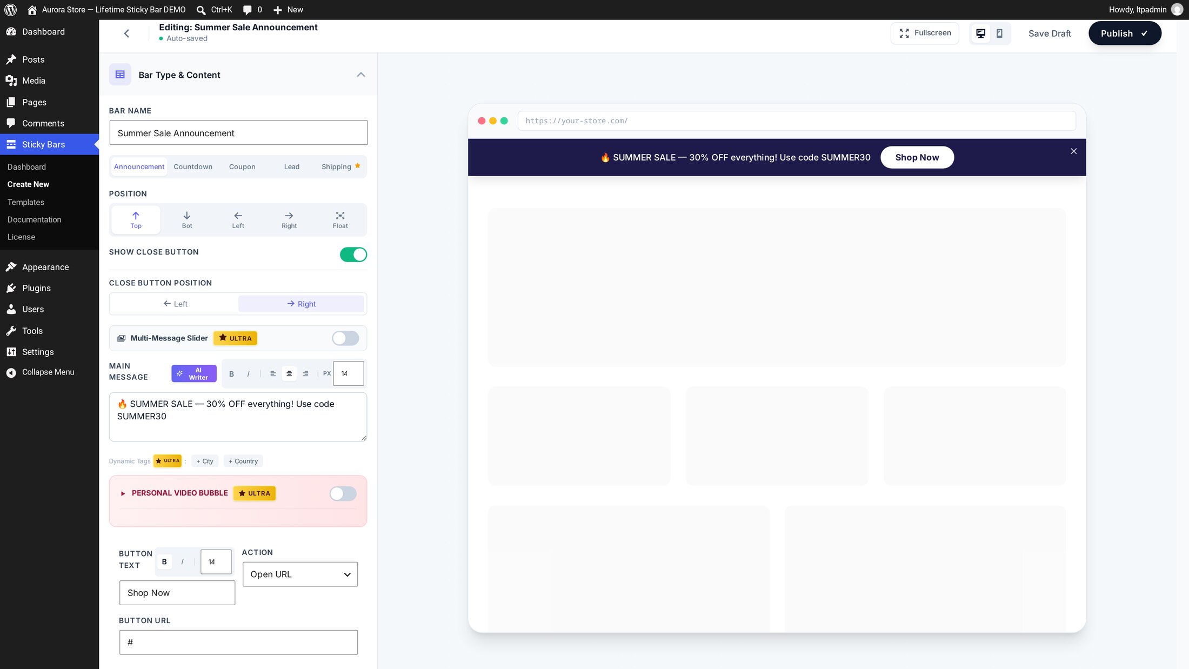Viewport: 1189px width, 669px height.
Task: Click the Bar Name input field
Action: point(238,133)
